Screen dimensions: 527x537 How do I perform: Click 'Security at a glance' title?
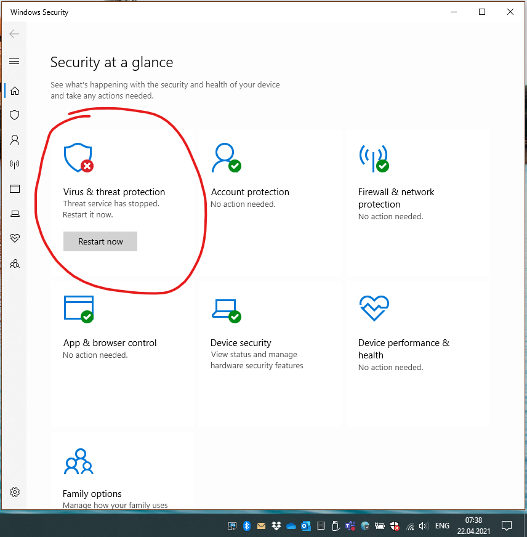(x=111, y=62)
